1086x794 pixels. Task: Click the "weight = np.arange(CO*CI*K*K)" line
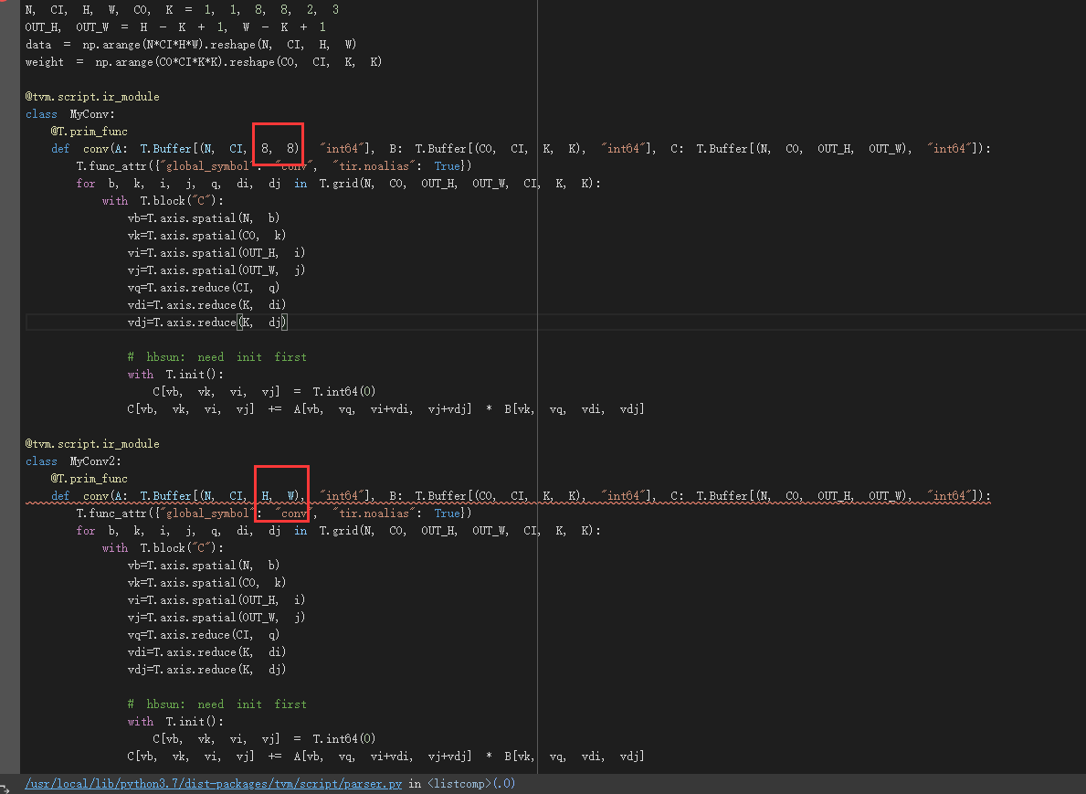(204, 61)
